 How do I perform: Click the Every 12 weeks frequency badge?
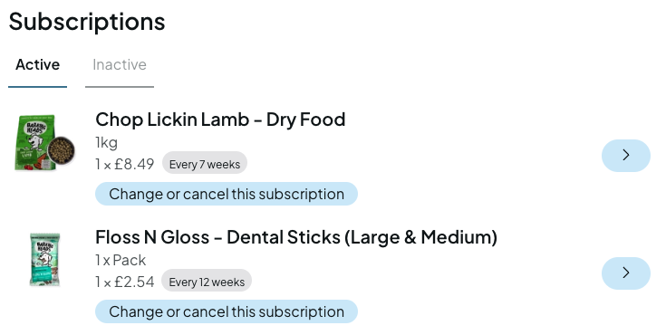point(207,282)
